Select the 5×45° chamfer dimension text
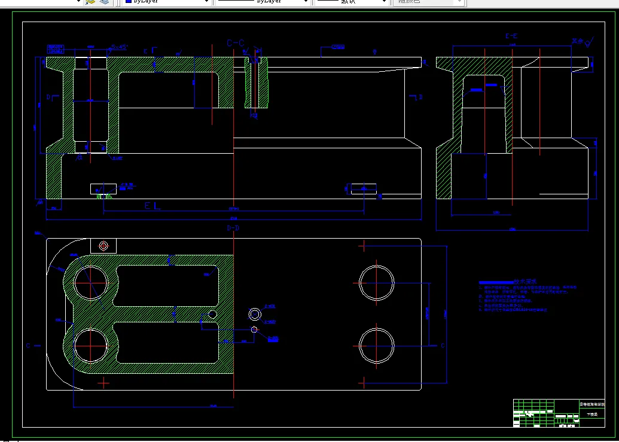The width and height of the screenshot is (619, 442). pyautogui.click(x=119, y=47)
